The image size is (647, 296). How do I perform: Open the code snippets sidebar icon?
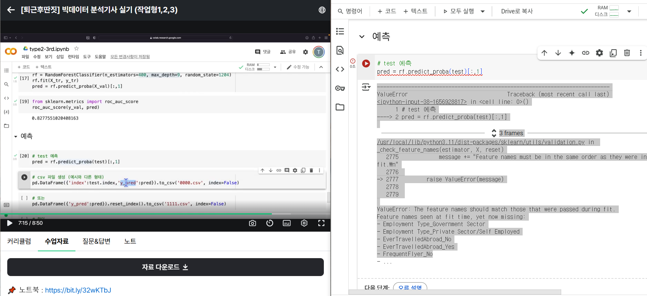point(340,69)
